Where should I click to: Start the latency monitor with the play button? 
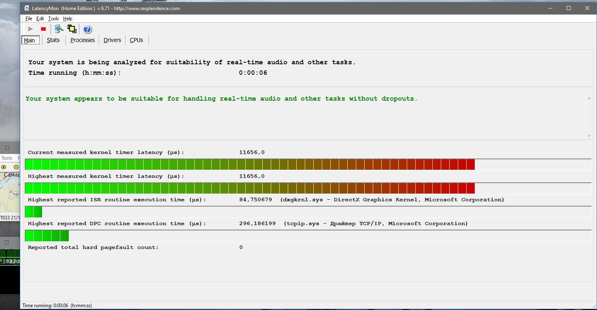[x=30, y=29]
